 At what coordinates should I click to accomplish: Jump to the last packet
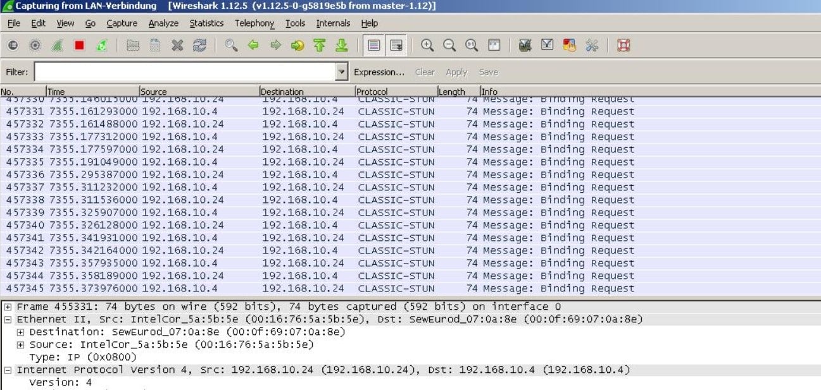tap(342, 46)
